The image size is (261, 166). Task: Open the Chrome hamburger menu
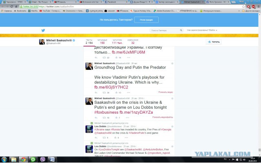coord(259,6)
